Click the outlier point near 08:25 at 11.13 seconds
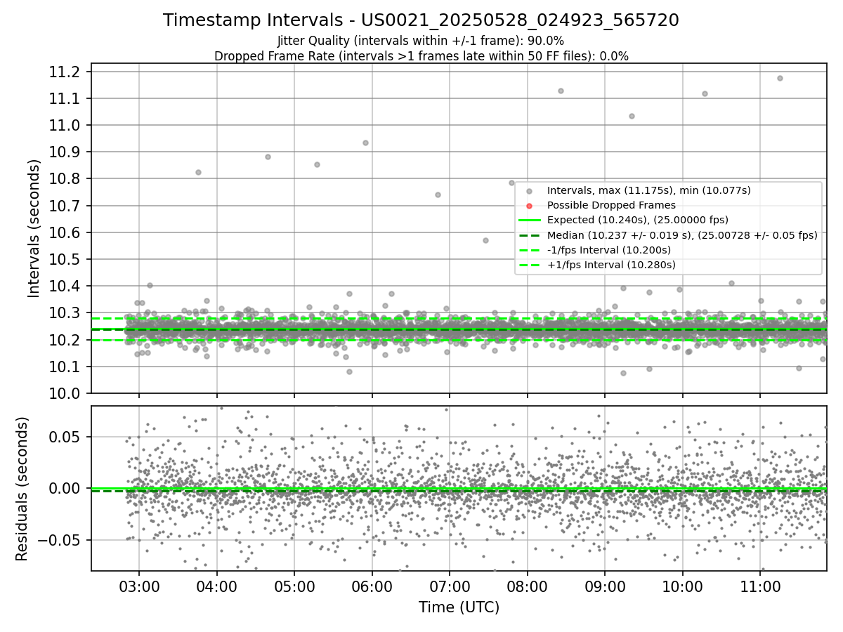This screenshot has height=632, width=843. pos(561,91)
